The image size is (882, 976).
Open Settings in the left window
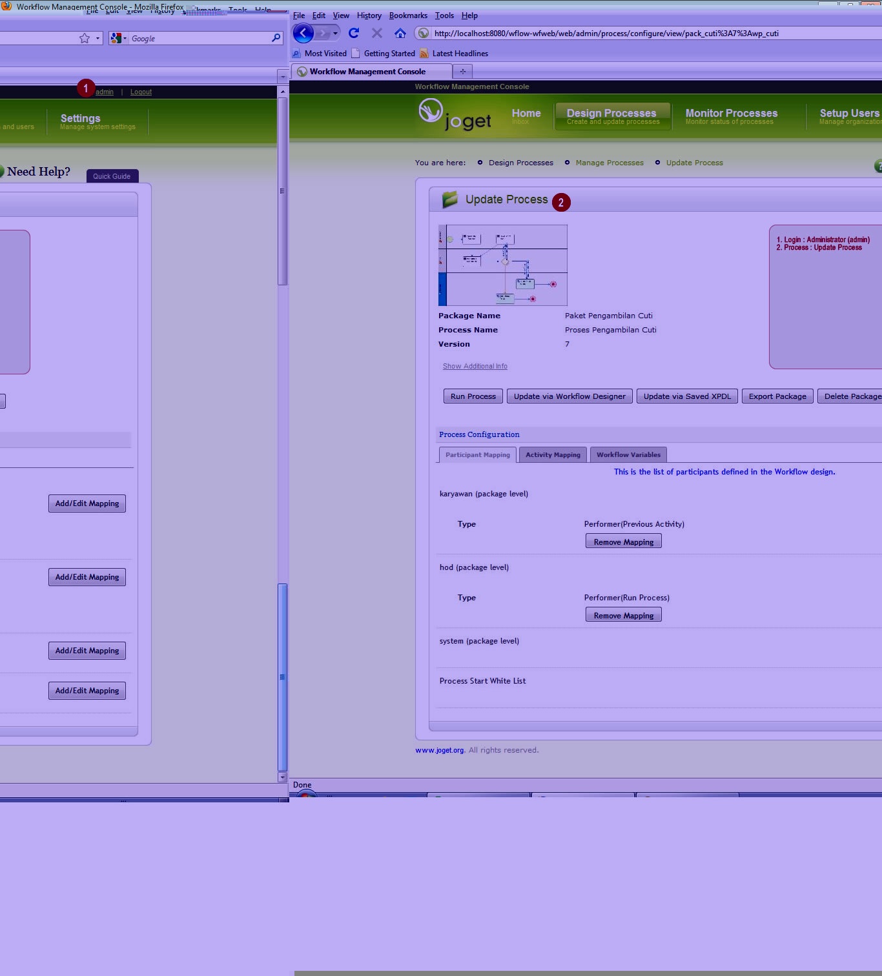coord(97,121)
